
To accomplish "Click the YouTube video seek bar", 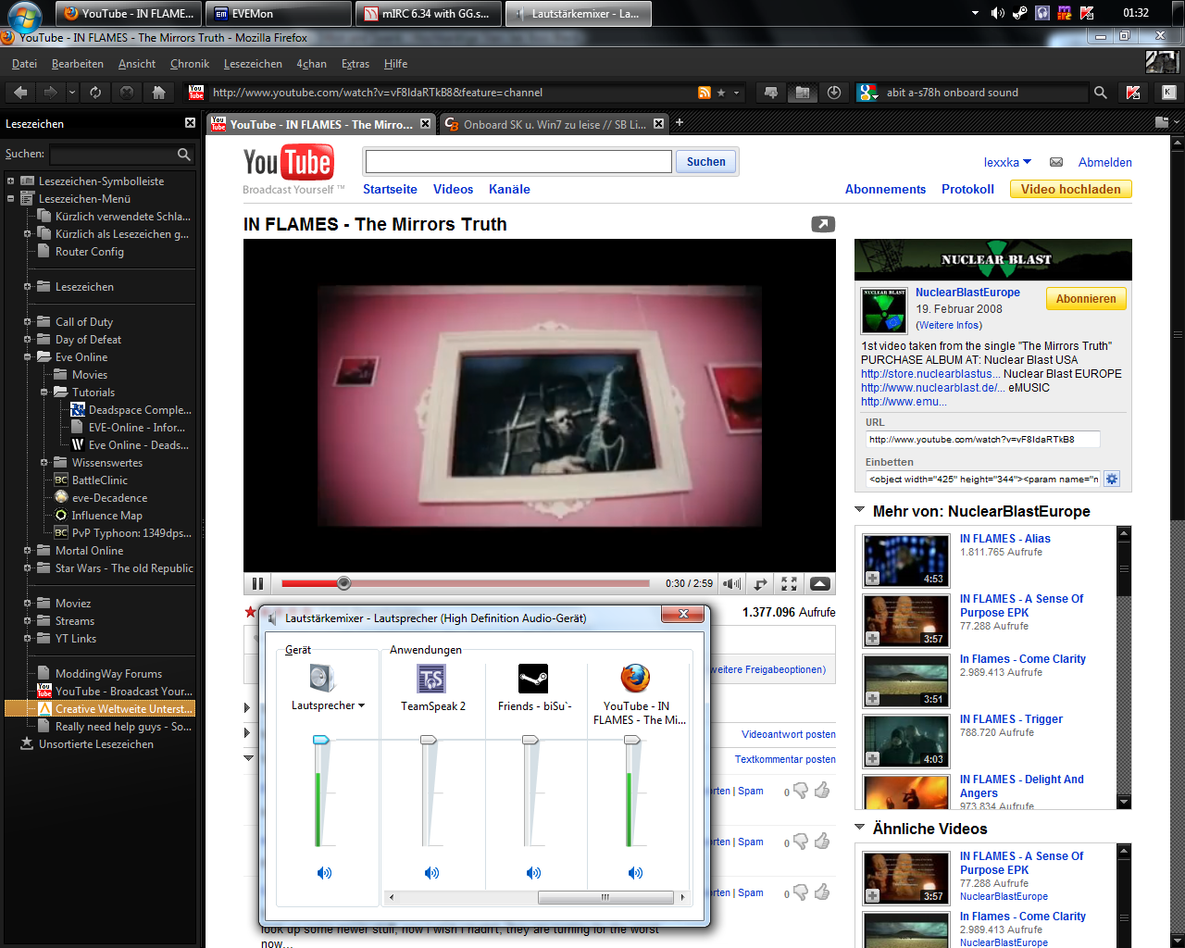I will pyautogui.click(x=466, y=583).
